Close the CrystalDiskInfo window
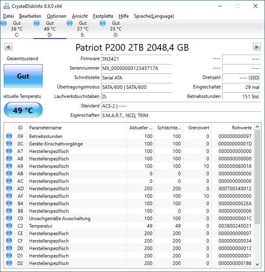Screen dimensions: 265x272 (256, 6)
